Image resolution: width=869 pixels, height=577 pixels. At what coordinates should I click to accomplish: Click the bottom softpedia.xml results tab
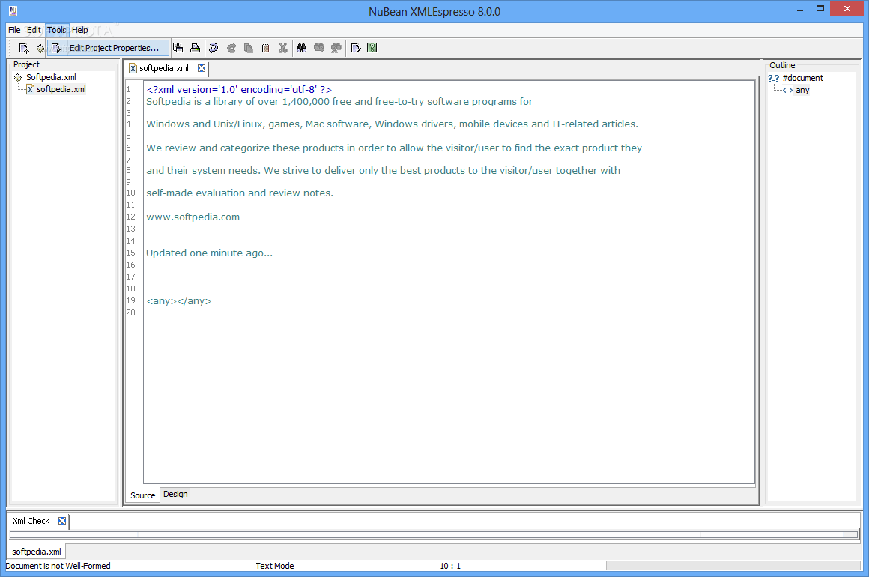click(37, 552)
